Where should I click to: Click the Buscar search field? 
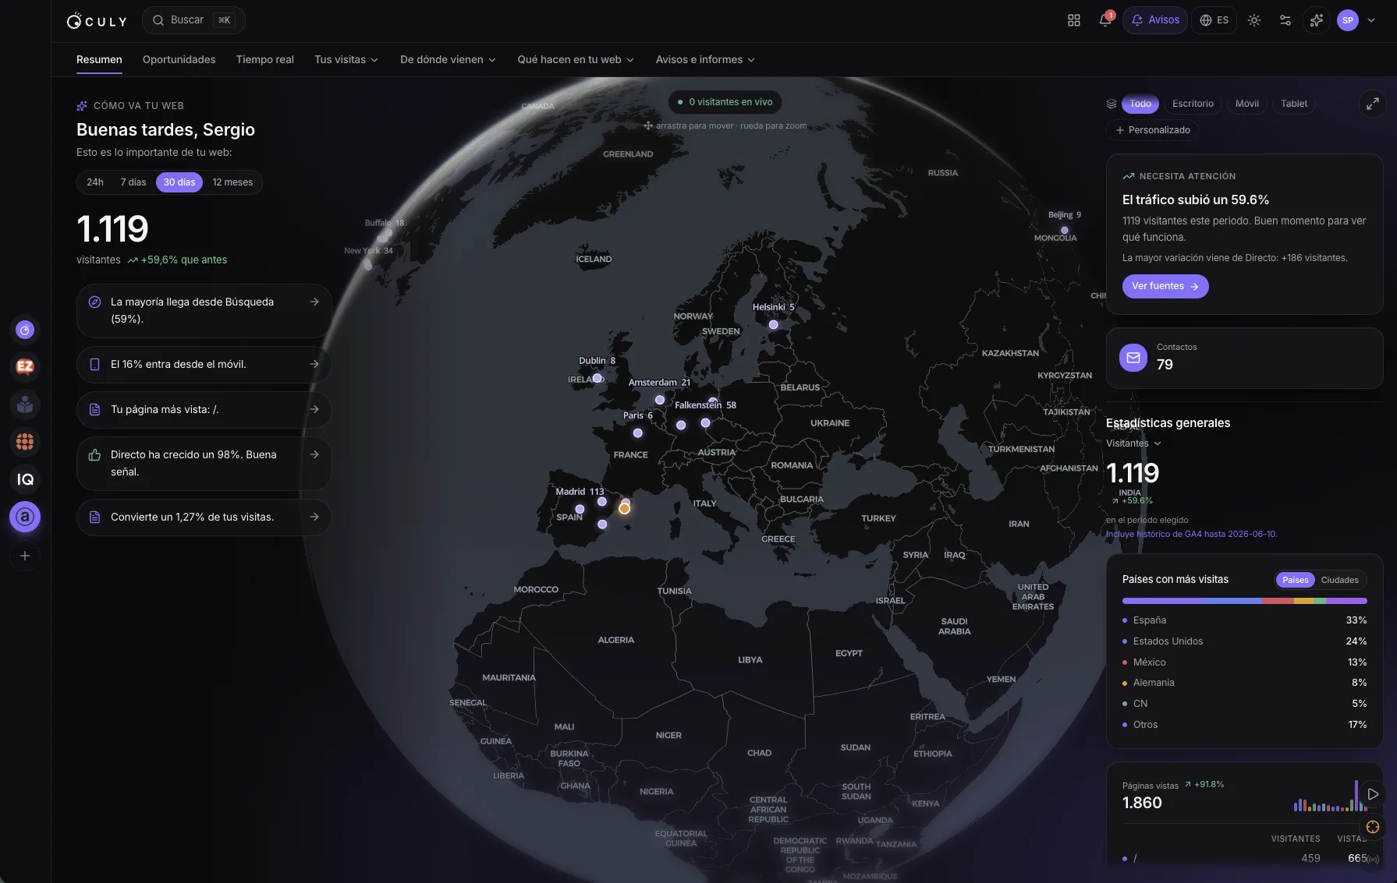pyautogui.click(x=193, y=20)
